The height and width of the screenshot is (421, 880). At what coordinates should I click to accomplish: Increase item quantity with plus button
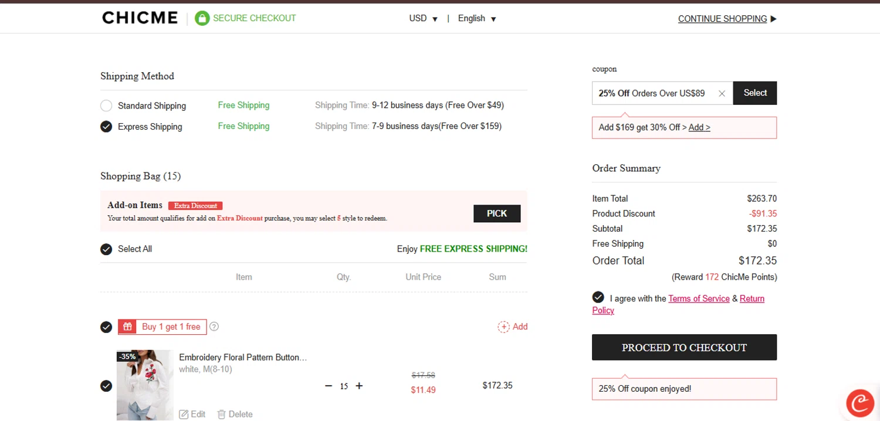pos(359,385)
